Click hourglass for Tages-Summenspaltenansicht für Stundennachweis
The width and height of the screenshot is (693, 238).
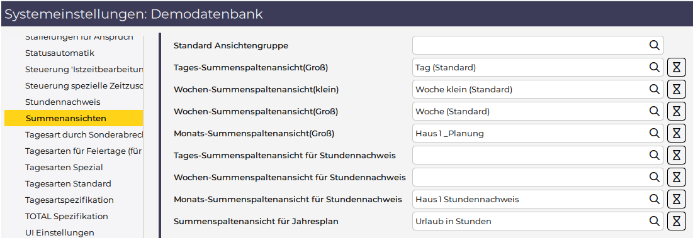pyautogui.click(x=676, y=155)
